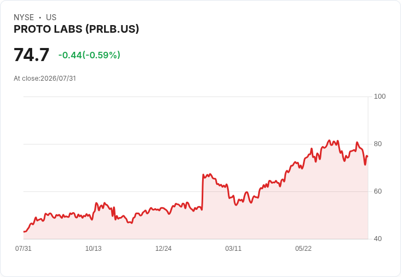401x277 pixels.
Task: Click the 100 y-axis label
Action: 380,97
